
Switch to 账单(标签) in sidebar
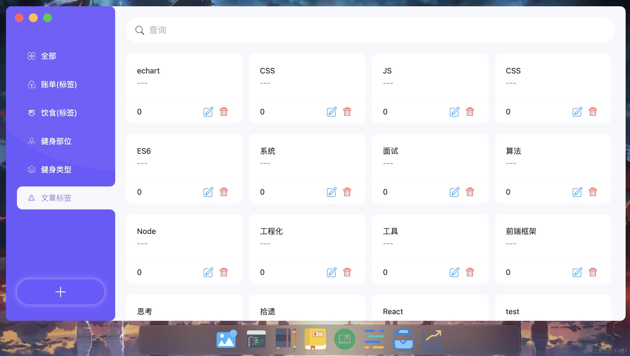coord(58,84)
